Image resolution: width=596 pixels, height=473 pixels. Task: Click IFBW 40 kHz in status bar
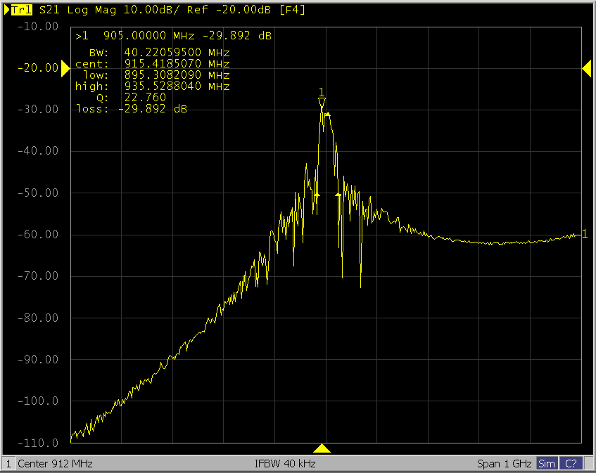pyautogui.click(x=285, y=464)
